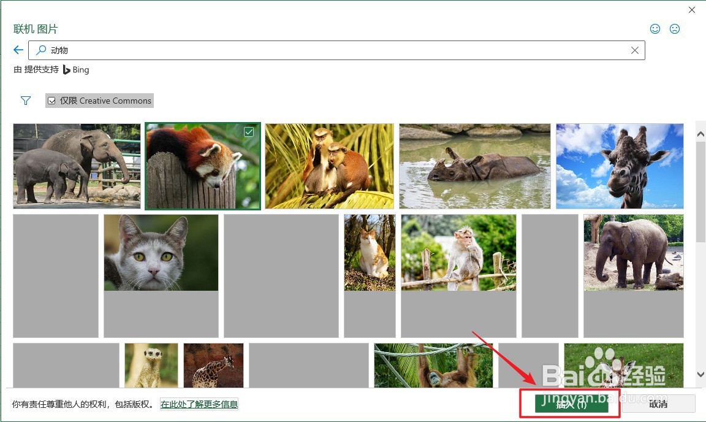This screenshot has height=422, width=706.
Task: Click the sad face feedback icon
Action: click(675, 29)
